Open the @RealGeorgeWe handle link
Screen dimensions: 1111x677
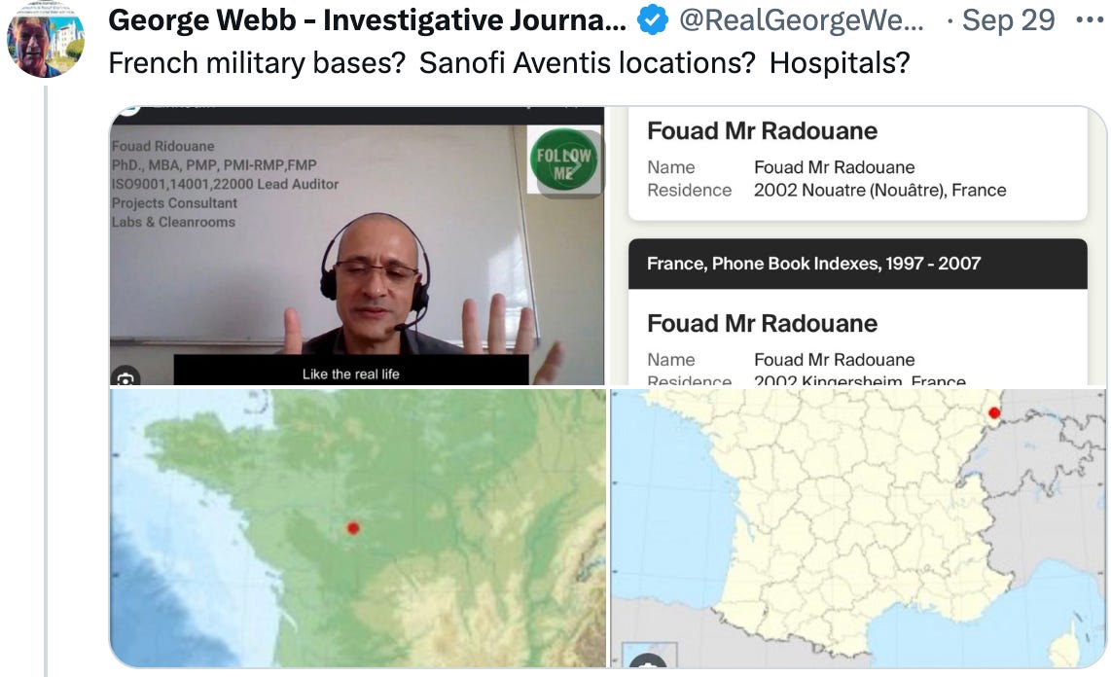802,20
